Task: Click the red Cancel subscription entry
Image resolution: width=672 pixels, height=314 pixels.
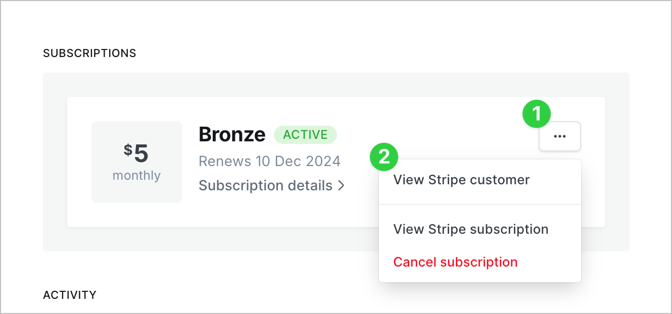Action: click(x=455, y=262)
